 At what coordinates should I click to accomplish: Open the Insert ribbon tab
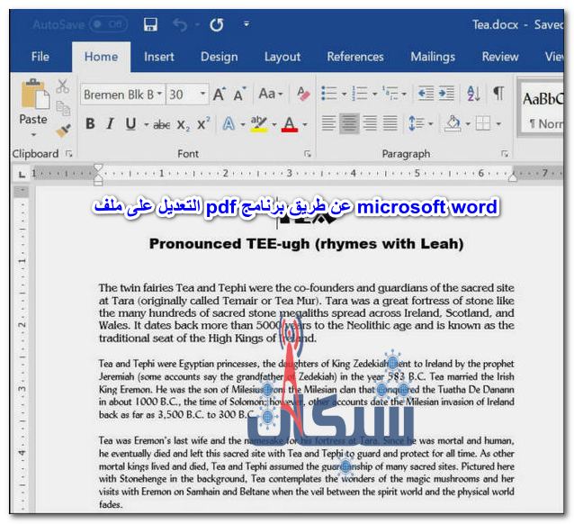(x=159, y=57)
